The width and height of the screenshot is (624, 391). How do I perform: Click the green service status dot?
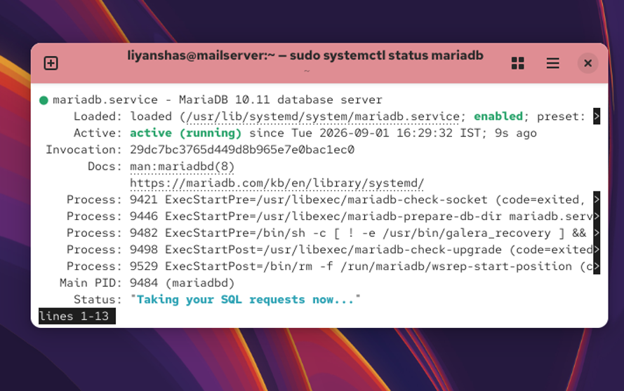pos(44,100)
